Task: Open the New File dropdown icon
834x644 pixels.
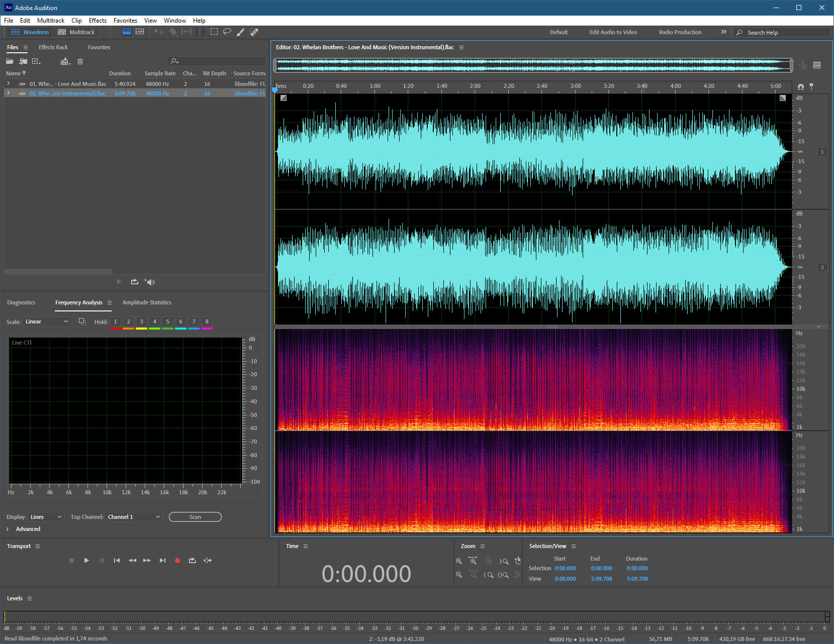Action: (37, 61)
